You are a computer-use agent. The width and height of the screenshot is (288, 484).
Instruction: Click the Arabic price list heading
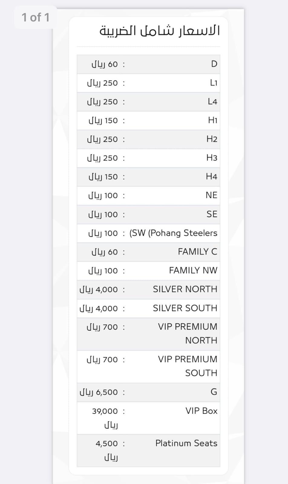tap(159, 31)
